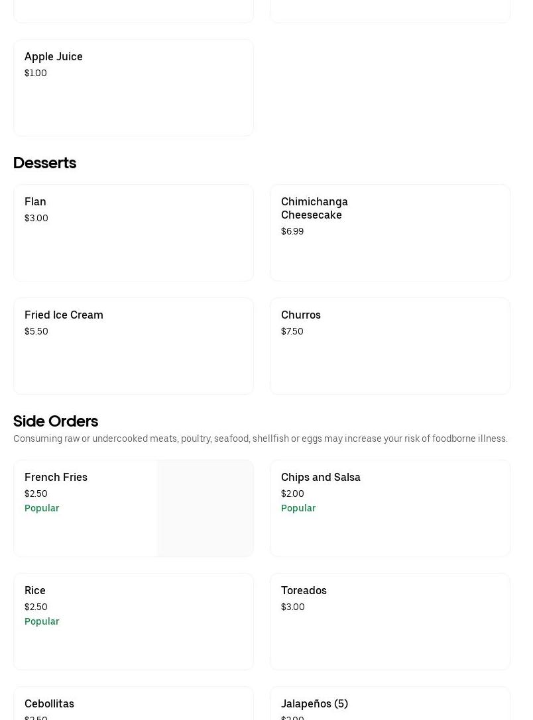Open the Apple Juice menu item
Screen dimensions: 533x720
click(x=133, y=87)
